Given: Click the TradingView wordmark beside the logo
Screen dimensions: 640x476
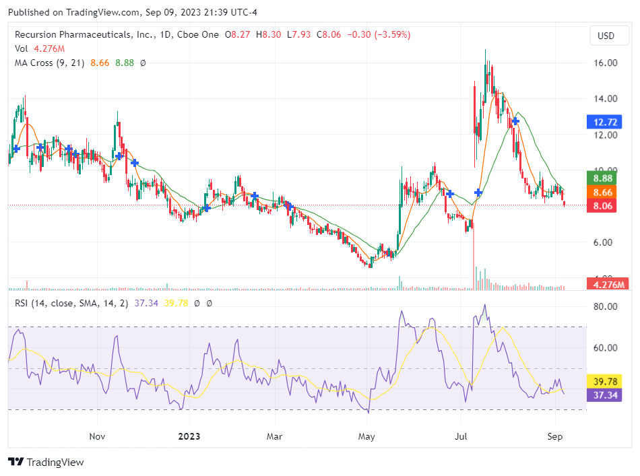Looking at the screenshot, I should (55, 462).
